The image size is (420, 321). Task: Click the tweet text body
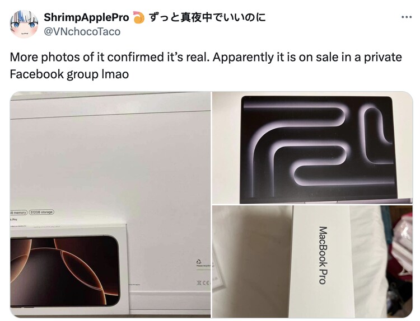206,65
